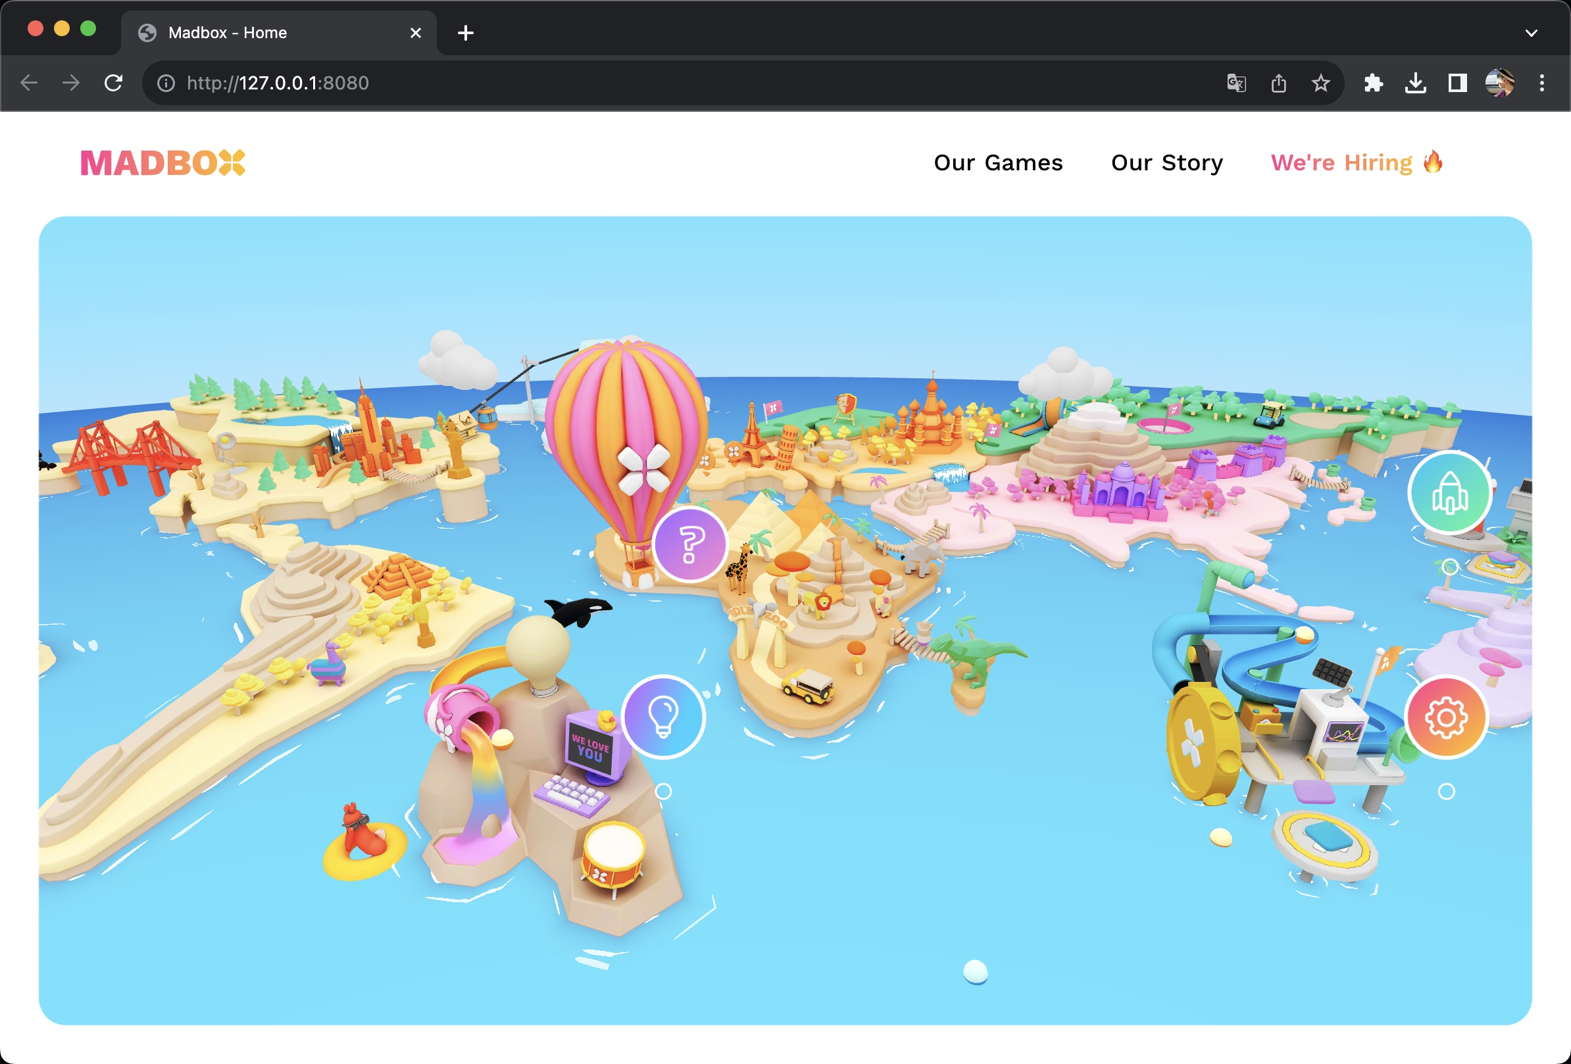
Task: Click the translate page icon
Action: coord(1235,83)
